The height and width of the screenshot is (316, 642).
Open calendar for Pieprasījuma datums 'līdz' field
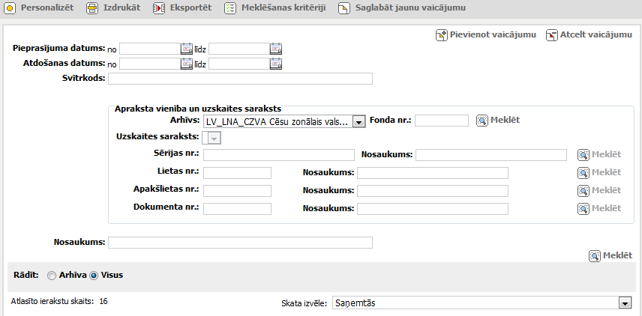[x=276, y=49]
